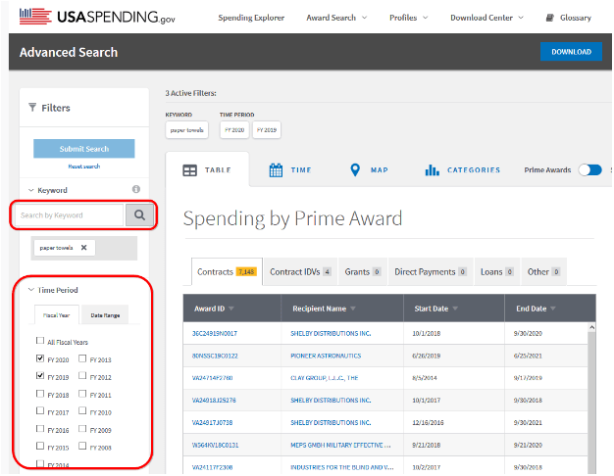Uncheck the FY 2019 checkbox
Screen dimensions: 614x476
point(40,375)
